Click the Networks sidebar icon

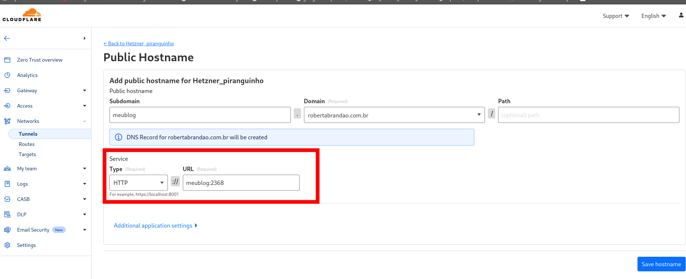point(7,121)
